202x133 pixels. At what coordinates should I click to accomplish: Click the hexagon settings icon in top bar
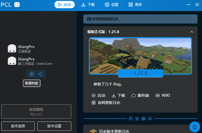[x=107, y=5]
